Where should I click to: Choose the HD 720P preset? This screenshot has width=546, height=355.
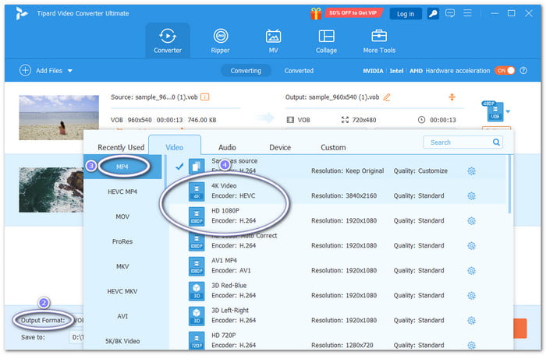[x=336, y=340]
